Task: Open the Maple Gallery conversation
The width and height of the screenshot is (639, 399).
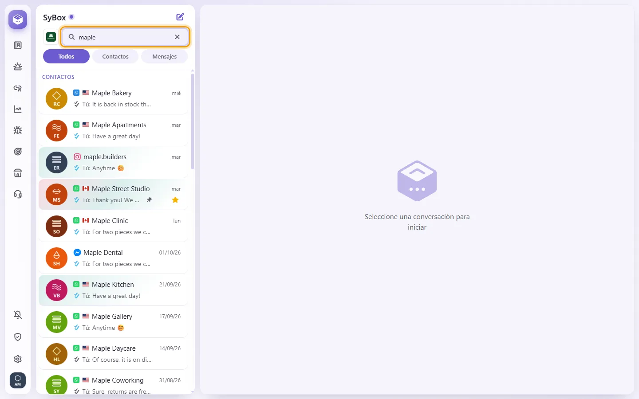Action: point(113,322)
